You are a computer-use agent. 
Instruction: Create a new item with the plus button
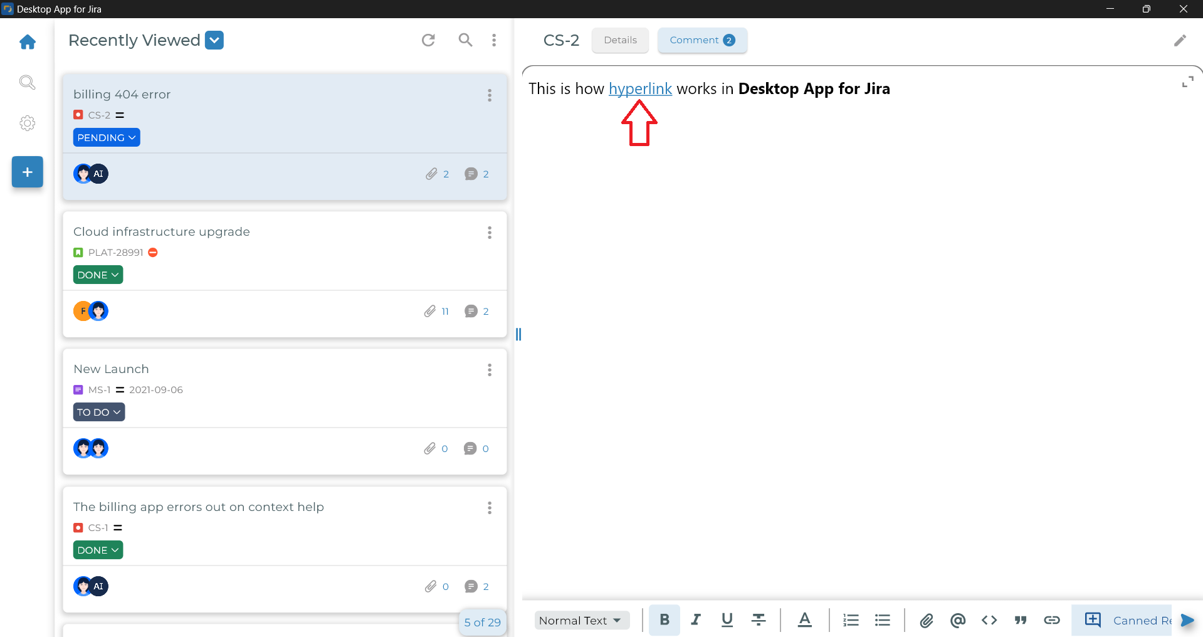[27, 172]
